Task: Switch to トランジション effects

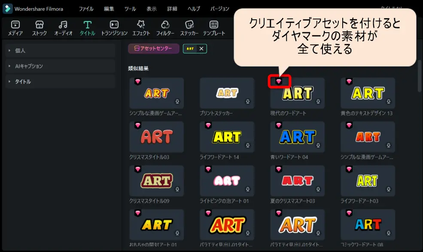Action: (114, 28)
